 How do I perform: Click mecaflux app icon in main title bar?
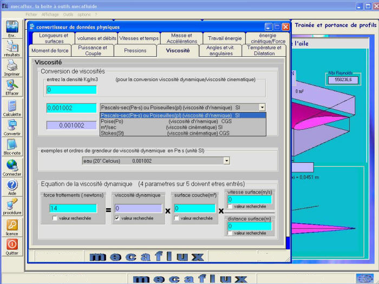pyautogui.click(x=5, y=6)
